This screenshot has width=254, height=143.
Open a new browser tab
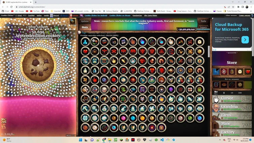(x=36, y=2)
